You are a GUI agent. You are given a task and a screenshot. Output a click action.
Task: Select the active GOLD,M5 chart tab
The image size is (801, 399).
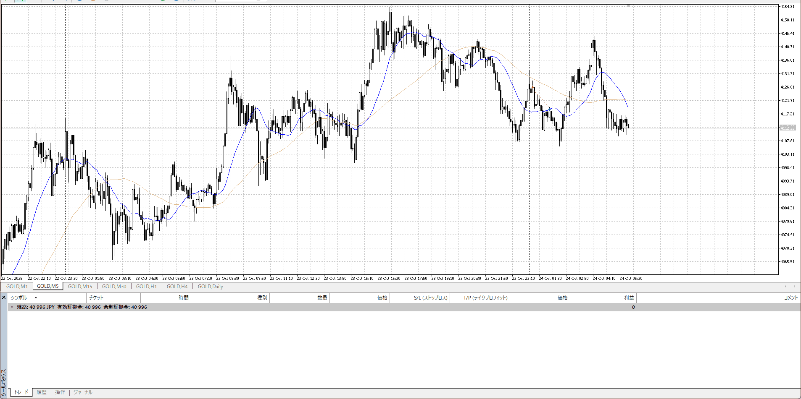[x=48, y=286]
